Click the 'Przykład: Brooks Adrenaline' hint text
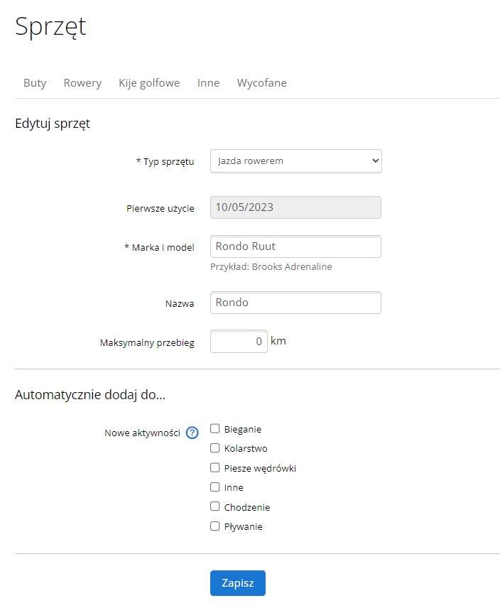 pos(271,266)
